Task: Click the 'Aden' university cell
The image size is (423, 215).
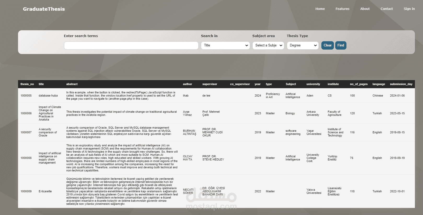Action: point(310,95)
